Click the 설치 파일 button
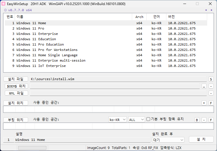The image size is (217, 151). tap(16, 79)
